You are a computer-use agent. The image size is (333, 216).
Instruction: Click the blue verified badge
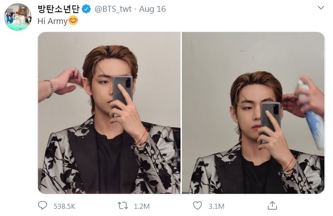click(x=86, y=9)
